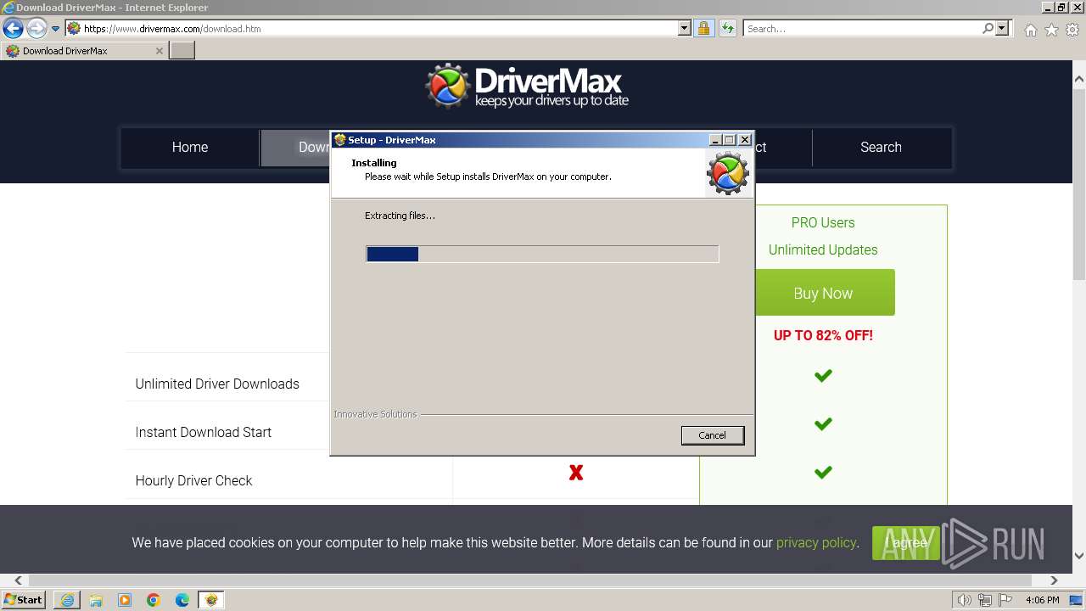This screenshot has height=611, width=1086.
Task: Click the I agree cookie button
Action: (906, 543)
